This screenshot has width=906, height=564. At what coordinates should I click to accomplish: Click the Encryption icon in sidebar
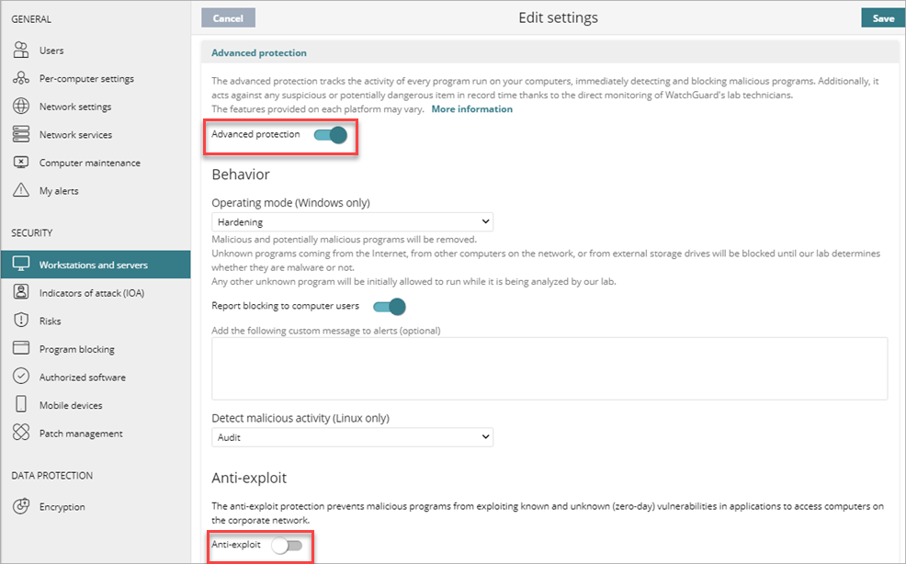click(x=21, y=507)
